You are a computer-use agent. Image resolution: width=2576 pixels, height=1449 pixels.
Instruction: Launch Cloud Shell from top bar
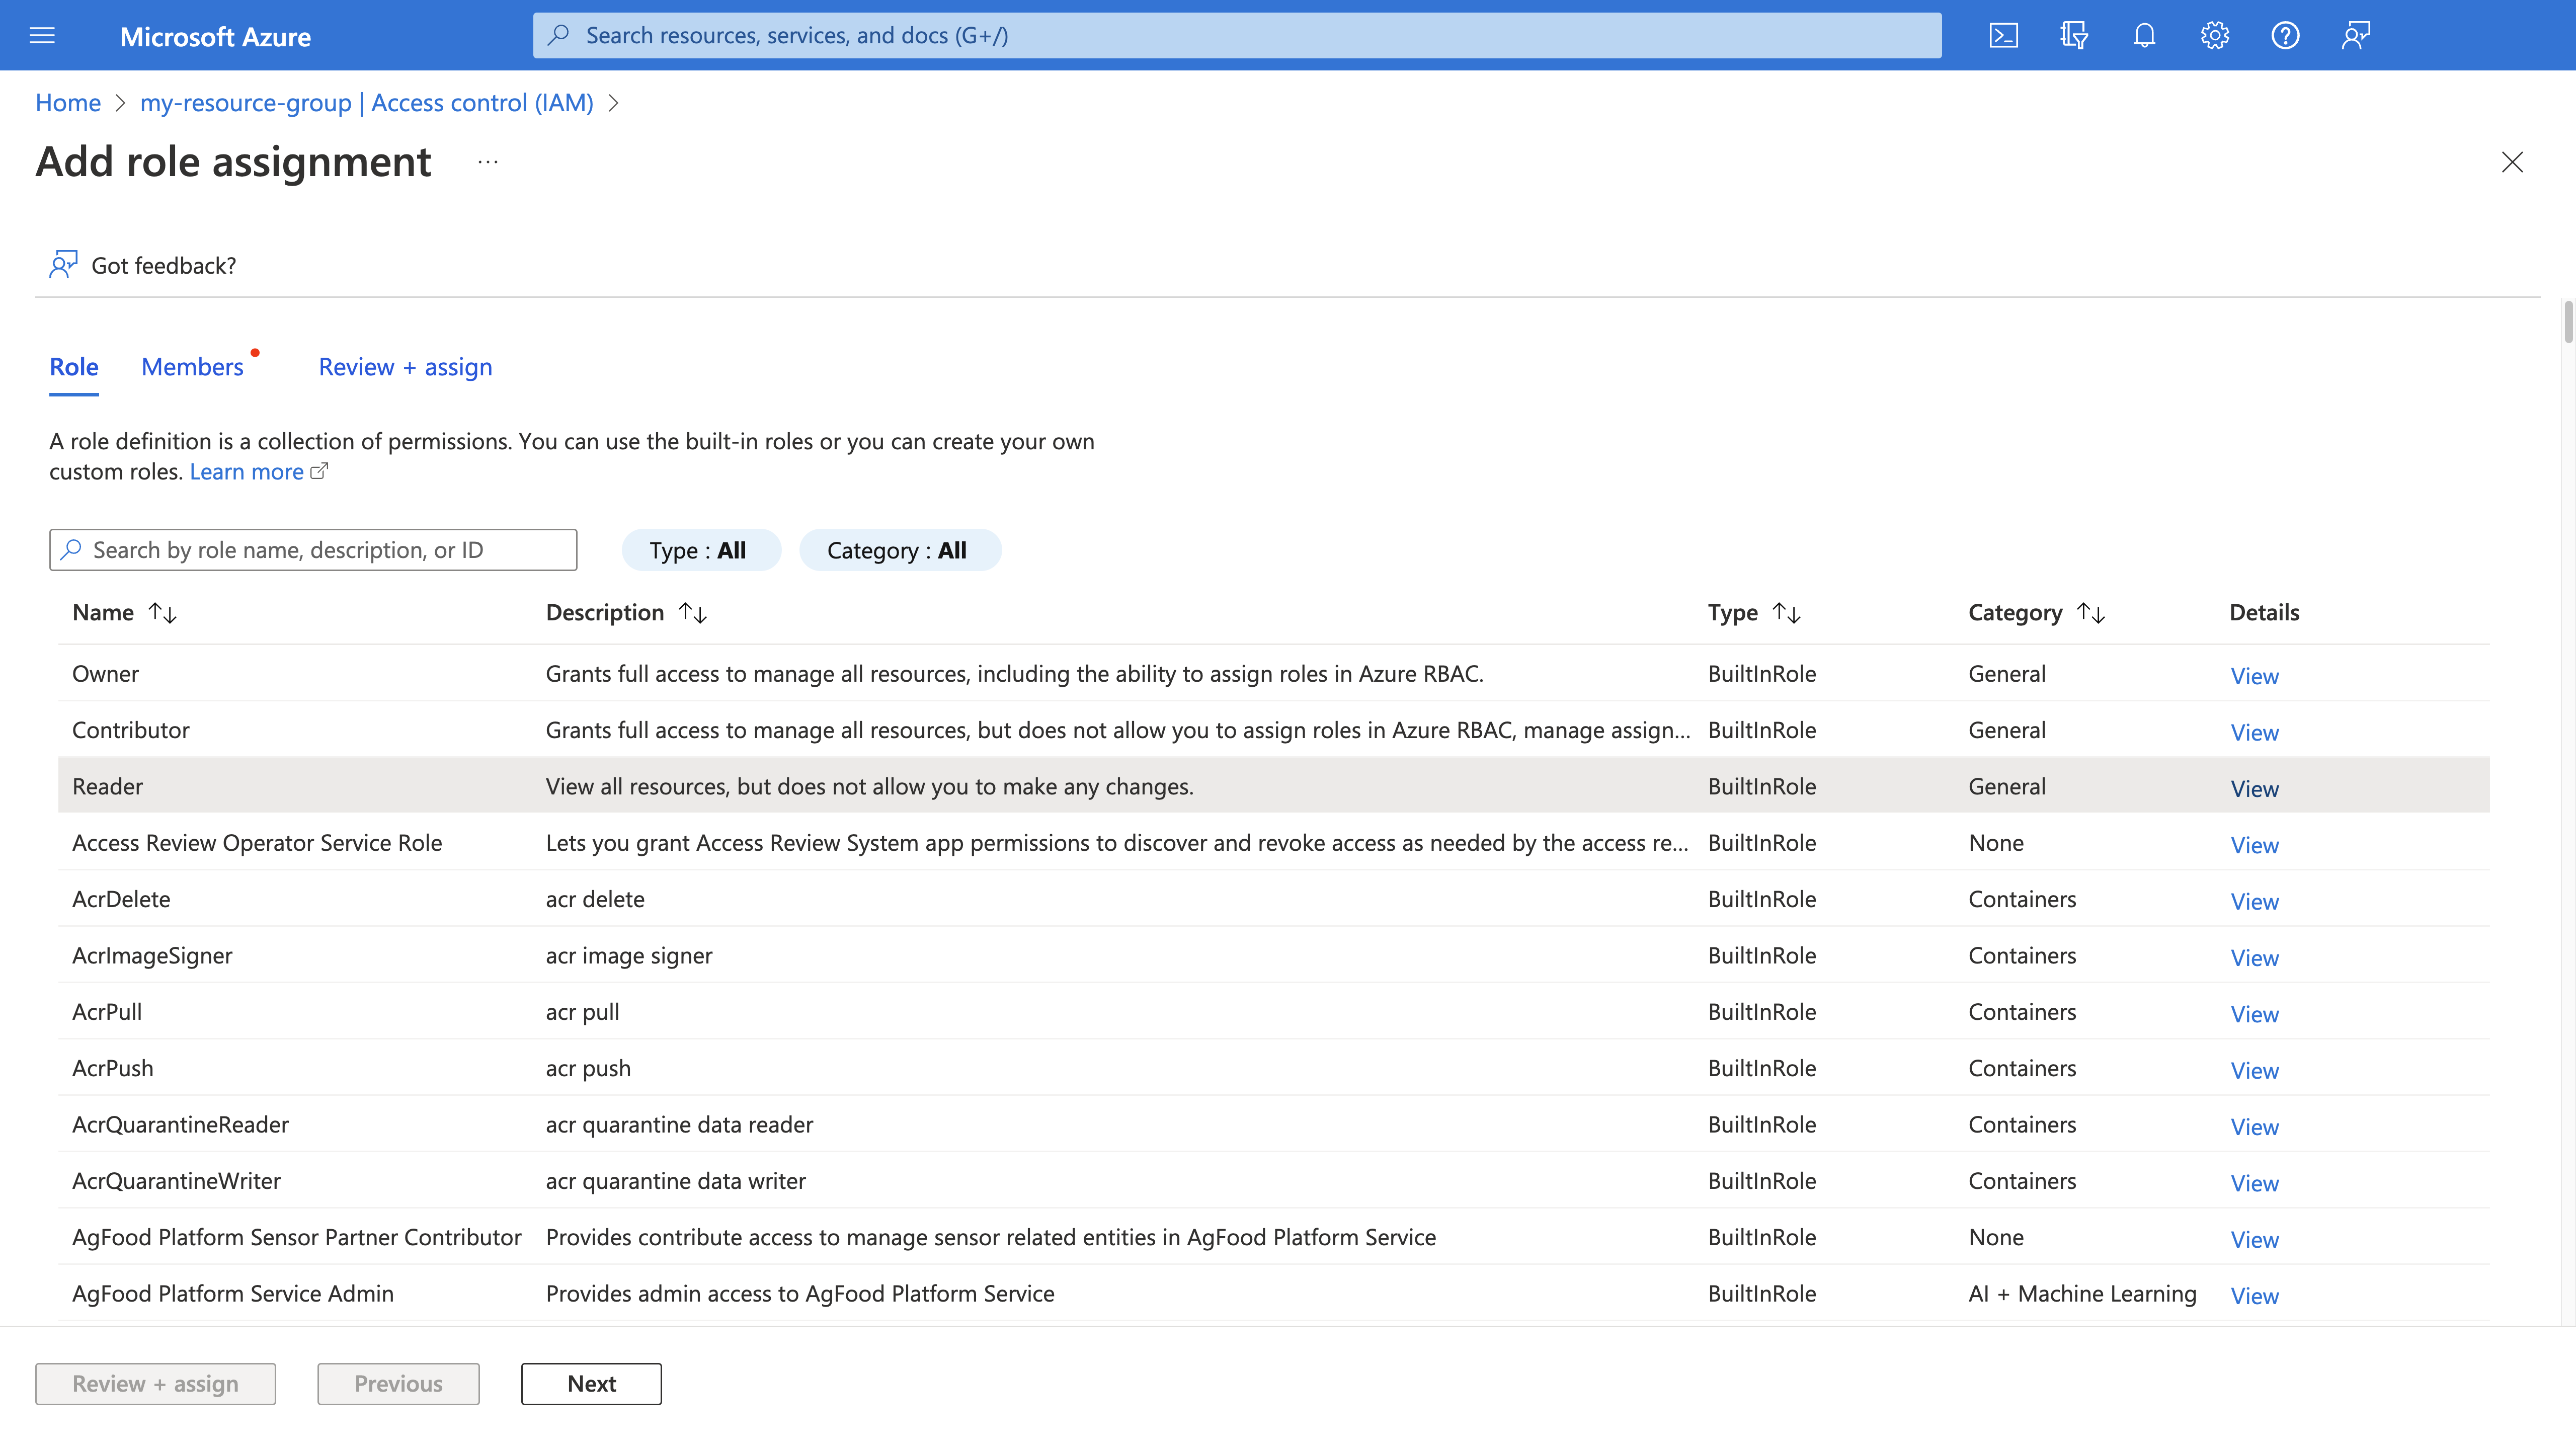point(2003,36)
